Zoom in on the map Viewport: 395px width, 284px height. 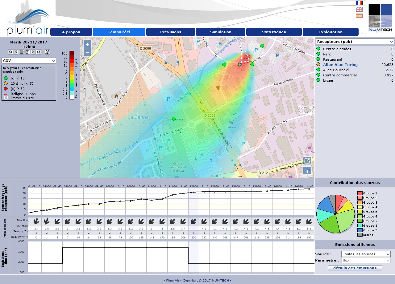87,44
